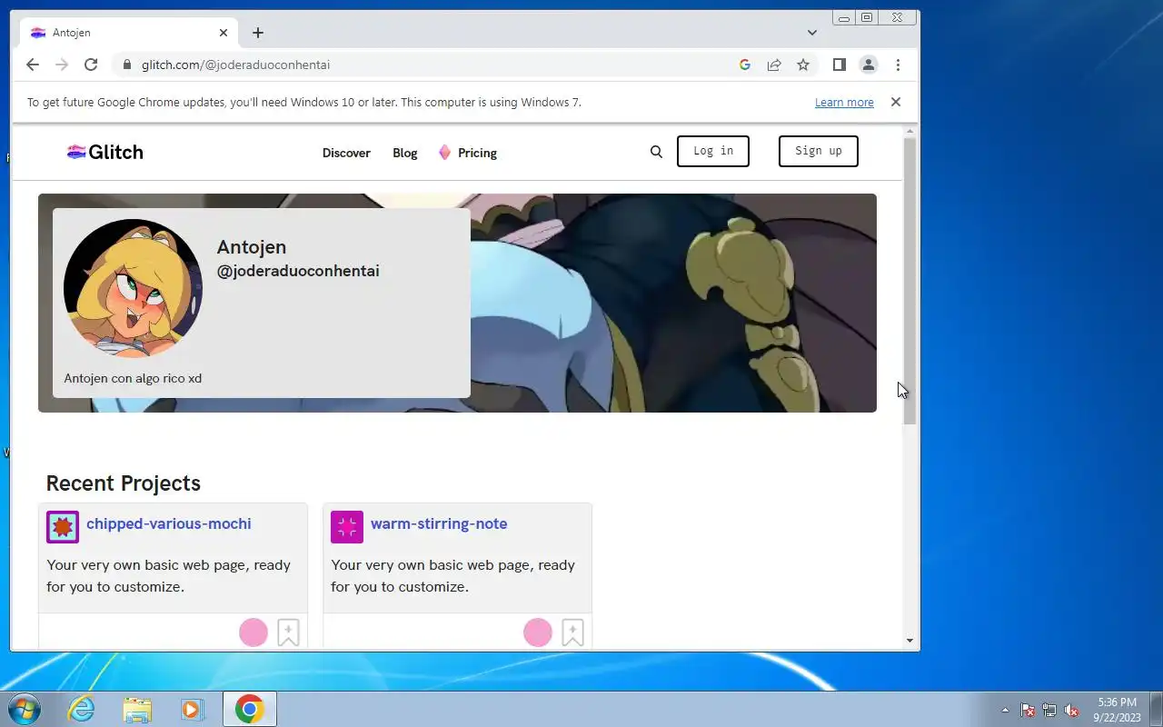
Task: Open Windows Explorer folder in taskbar
Action: (x=137, y=709)
